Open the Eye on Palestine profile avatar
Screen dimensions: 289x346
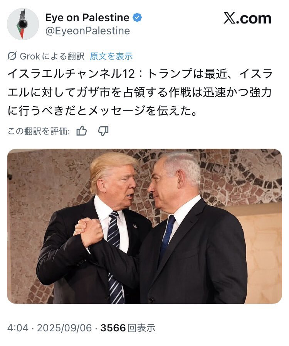(x=23, y=24)
